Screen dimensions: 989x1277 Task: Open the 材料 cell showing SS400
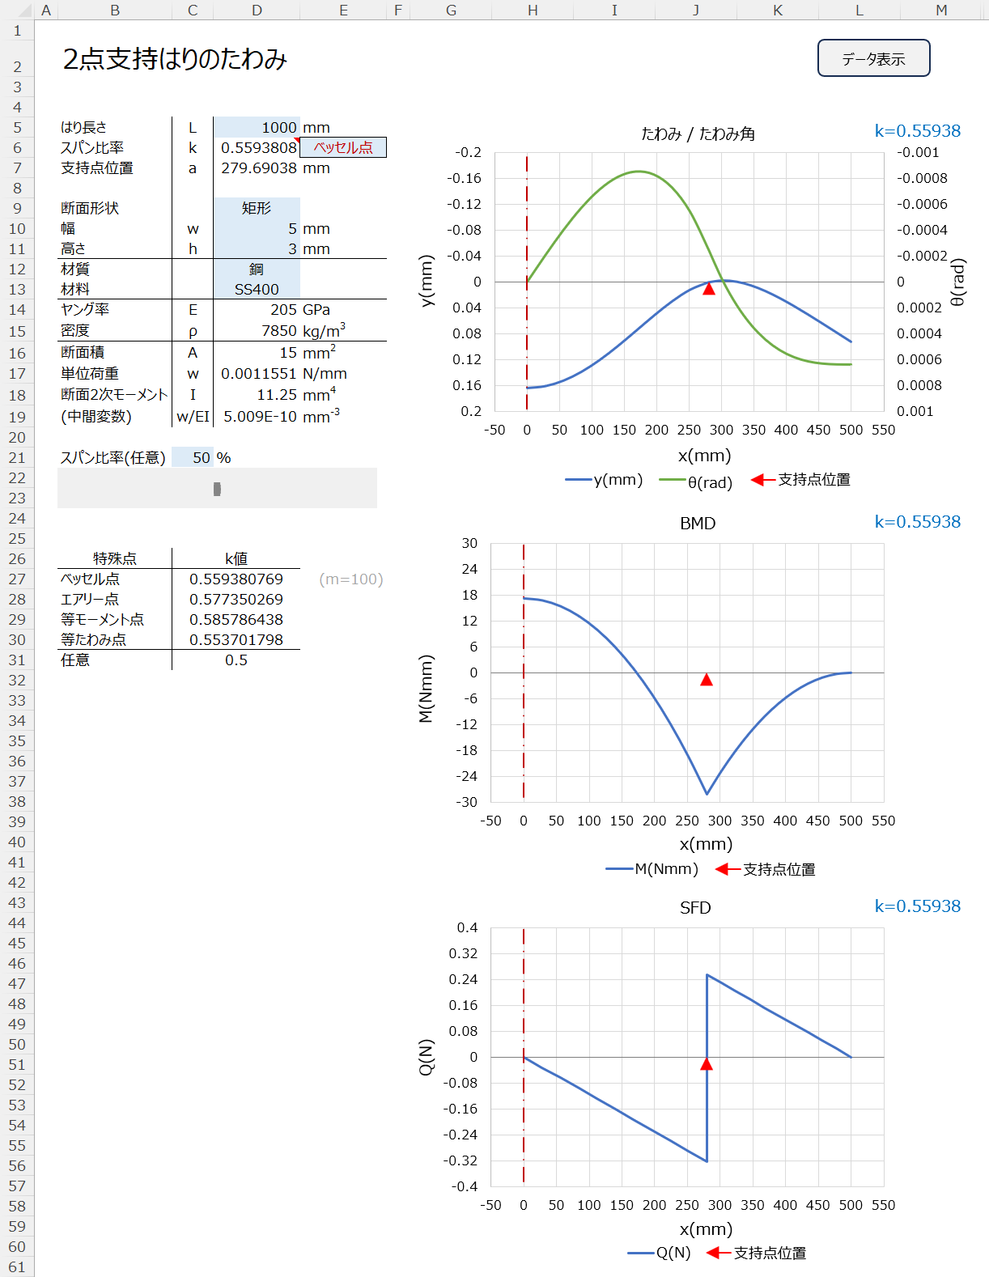coord(257,289)
